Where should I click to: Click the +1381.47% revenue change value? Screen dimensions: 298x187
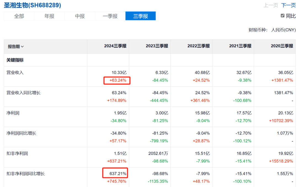click(282, 80)
